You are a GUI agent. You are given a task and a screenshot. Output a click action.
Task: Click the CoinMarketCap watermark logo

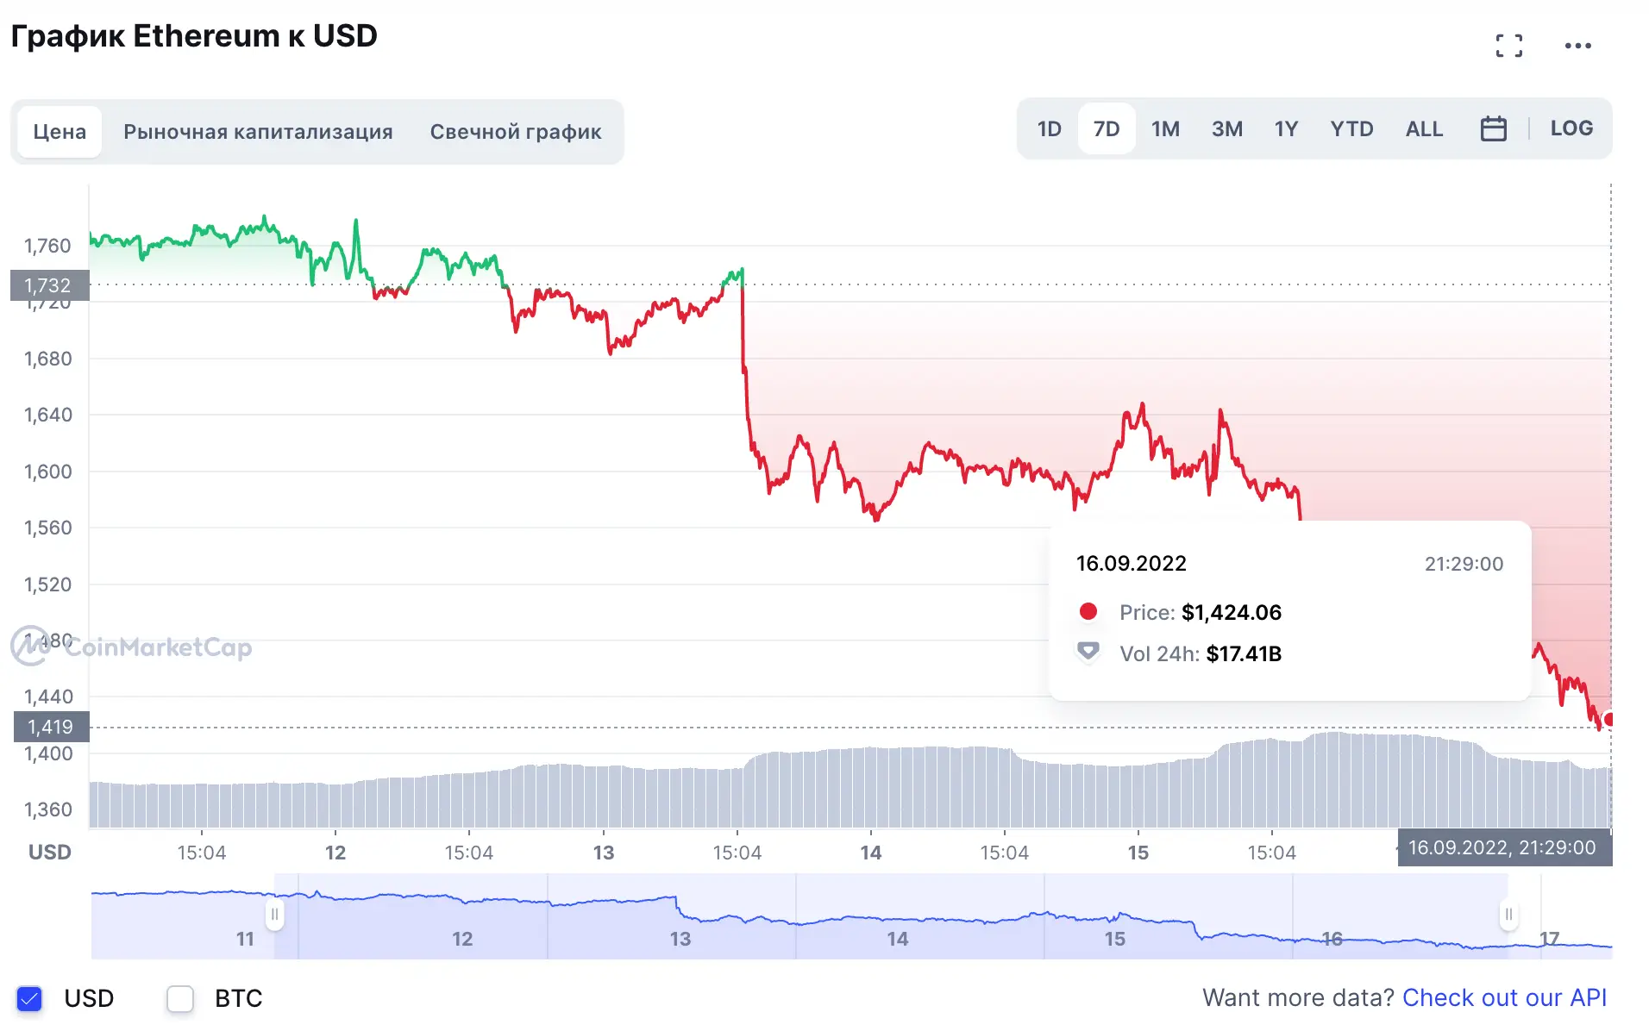pyautogui.click(x=131, y=647)
